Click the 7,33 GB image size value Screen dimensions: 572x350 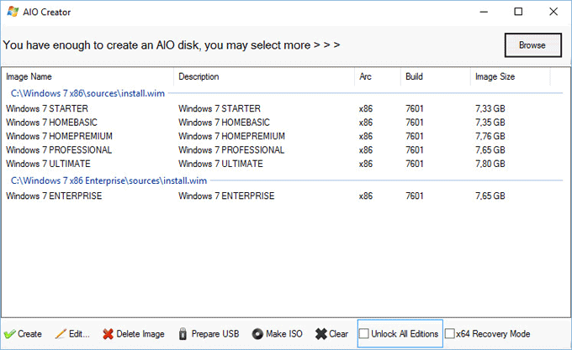pos(490,109)
